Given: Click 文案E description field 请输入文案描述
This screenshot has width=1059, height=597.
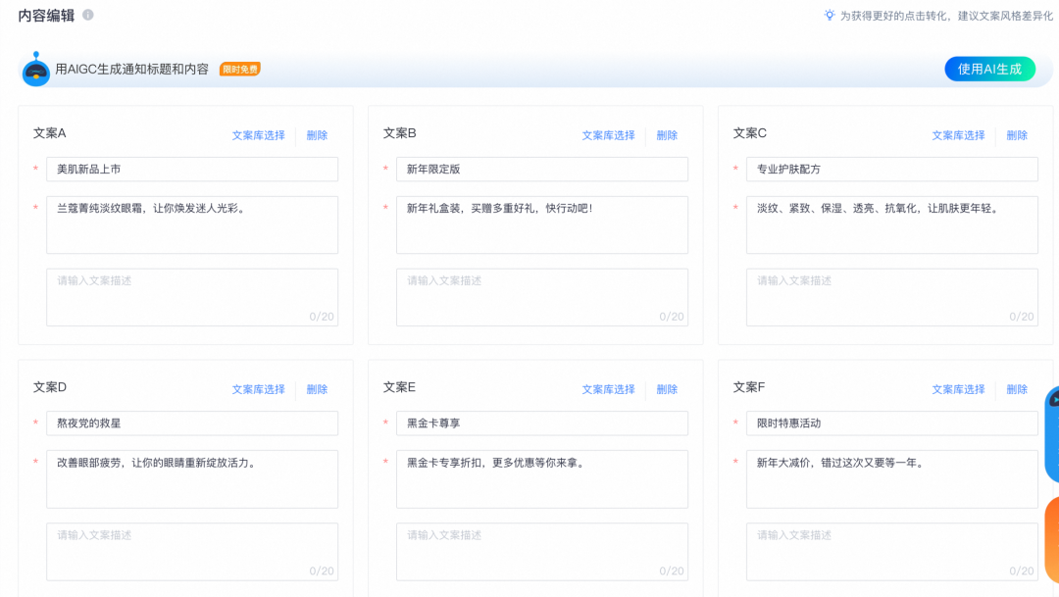Looking at the screenshot, I should point(541,552).
